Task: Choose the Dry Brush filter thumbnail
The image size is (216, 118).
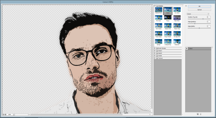Action: [177, 10]
